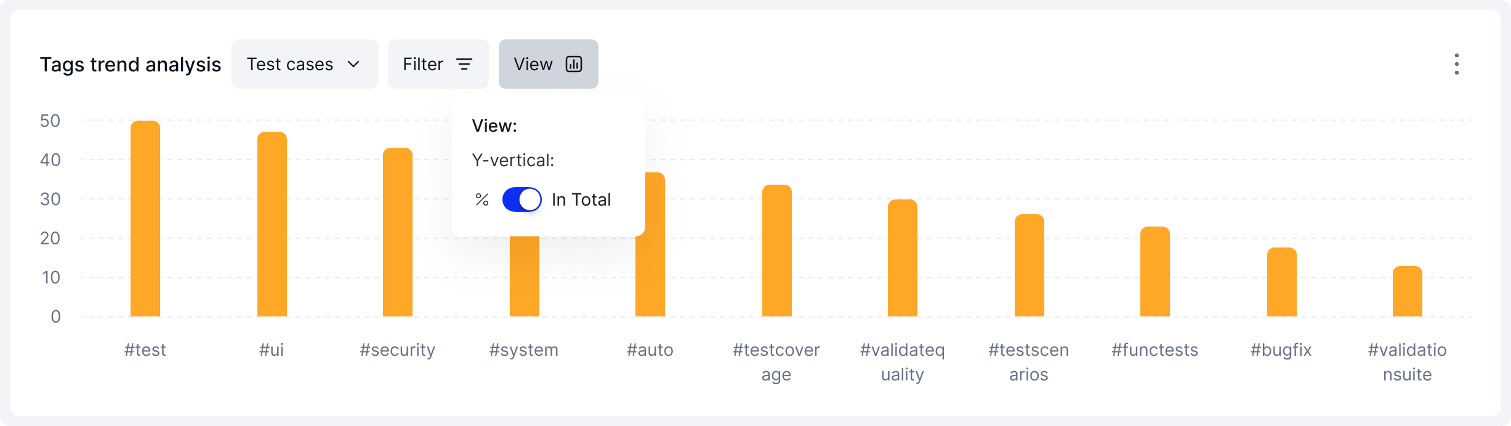The width and height of the screenshot is (1511, 426).
Task: Click the Filter lines icon
Action: tap(464, 64)
